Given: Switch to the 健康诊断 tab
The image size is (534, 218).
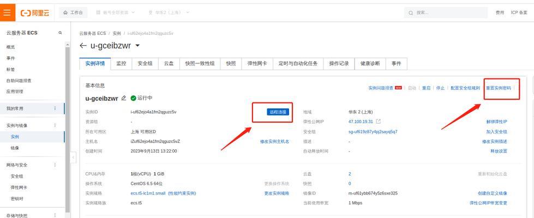Looking at the screenshot, I should click(370, 64).
